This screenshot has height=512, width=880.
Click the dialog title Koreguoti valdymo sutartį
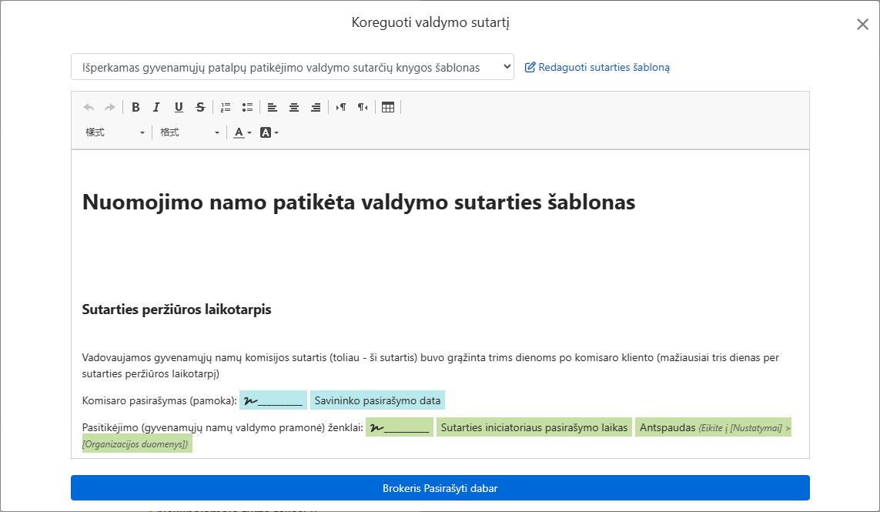pos(430,22)
